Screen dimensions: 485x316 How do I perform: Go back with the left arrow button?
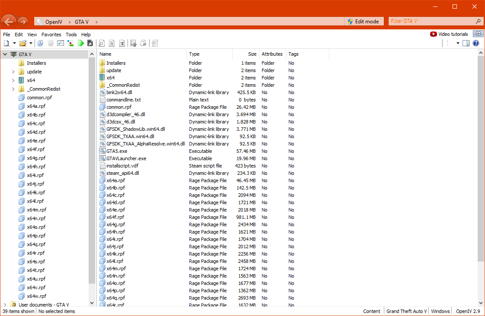pos(9,22)
